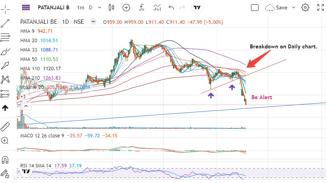Select the crosshair cursor tool

tap(5, 9)
